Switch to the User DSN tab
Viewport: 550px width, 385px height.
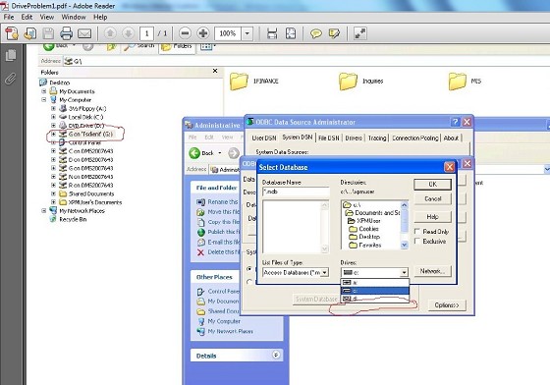tap(264, 138)
